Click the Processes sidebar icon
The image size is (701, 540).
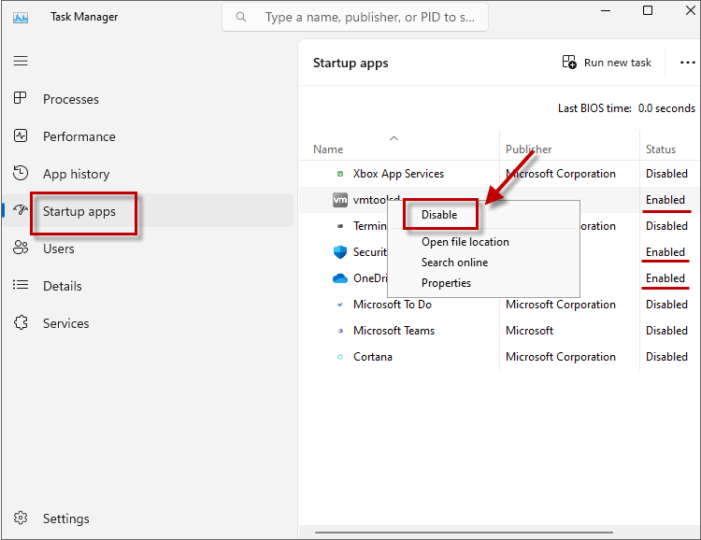tap(21, 98)
